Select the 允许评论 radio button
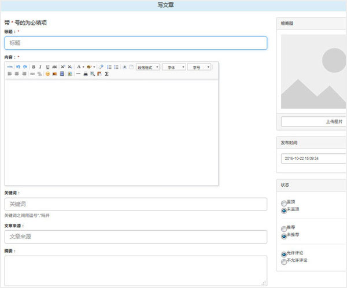Screen dimensions: 347x288 (x=284, y=254)
